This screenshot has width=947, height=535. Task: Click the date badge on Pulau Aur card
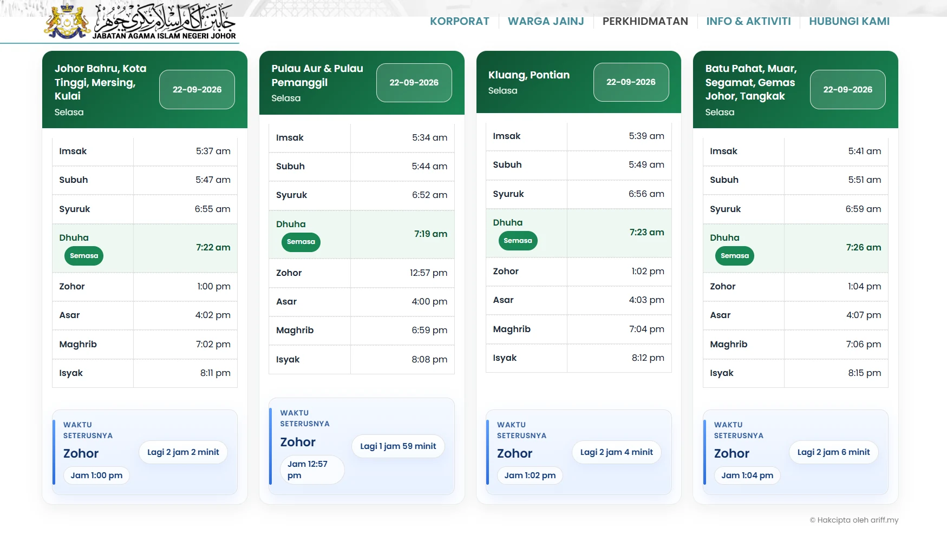414,82
